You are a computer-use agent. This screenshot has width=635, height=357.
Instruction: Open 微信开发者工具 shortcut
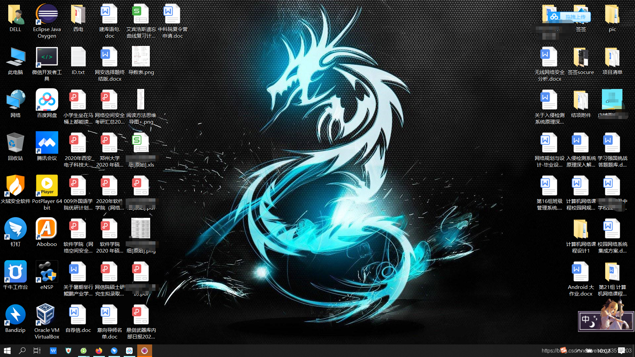[x=47, y=64]
